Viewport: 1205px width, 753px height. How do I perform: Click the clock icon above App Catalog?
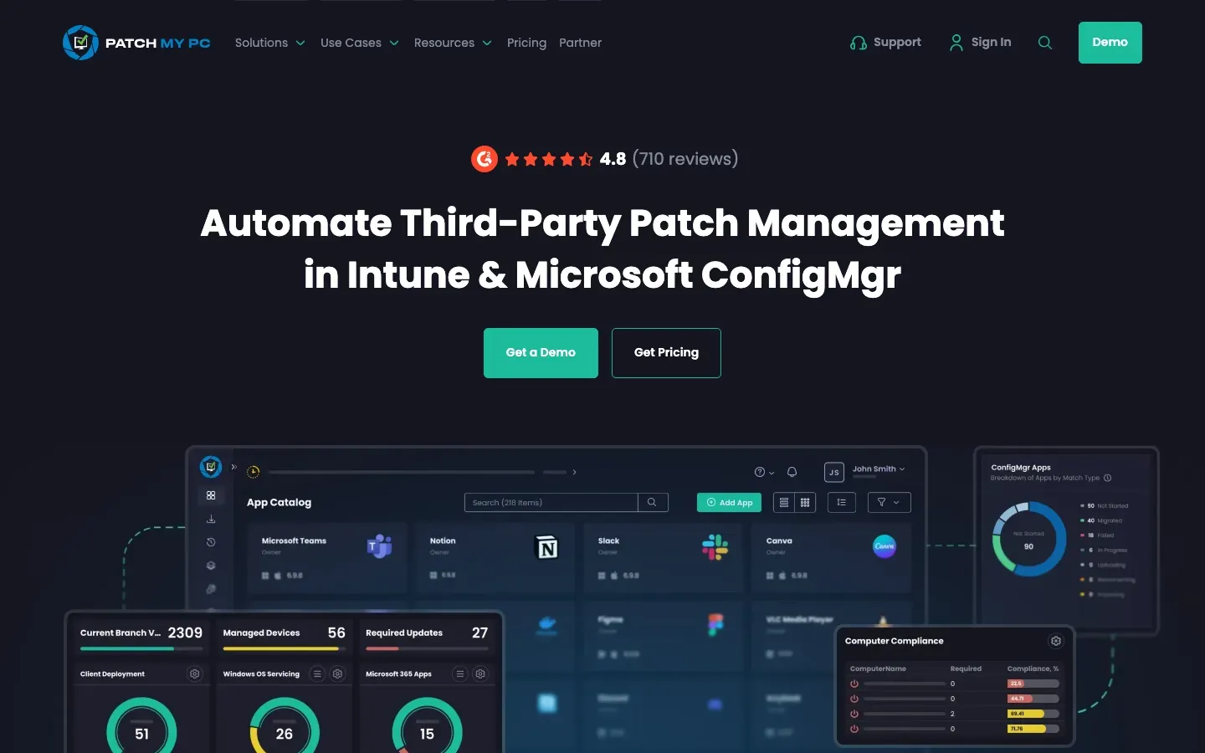pos(254,472)
